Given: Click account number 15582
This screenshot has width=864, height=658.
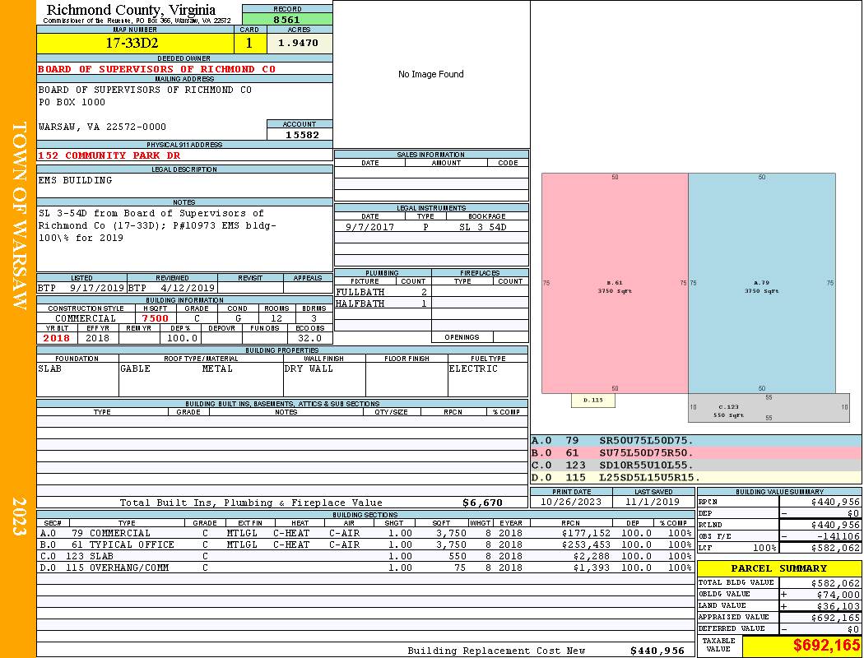Looking at the screenshot, I should 302,135.
